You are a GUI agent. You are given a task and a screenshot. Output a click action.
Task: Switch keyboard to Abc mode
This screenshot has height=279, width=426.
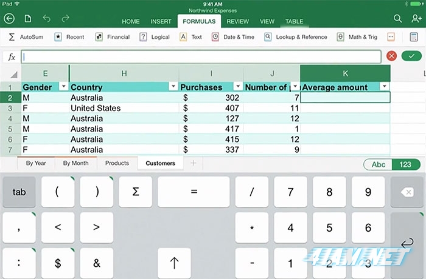click(378, 164)
